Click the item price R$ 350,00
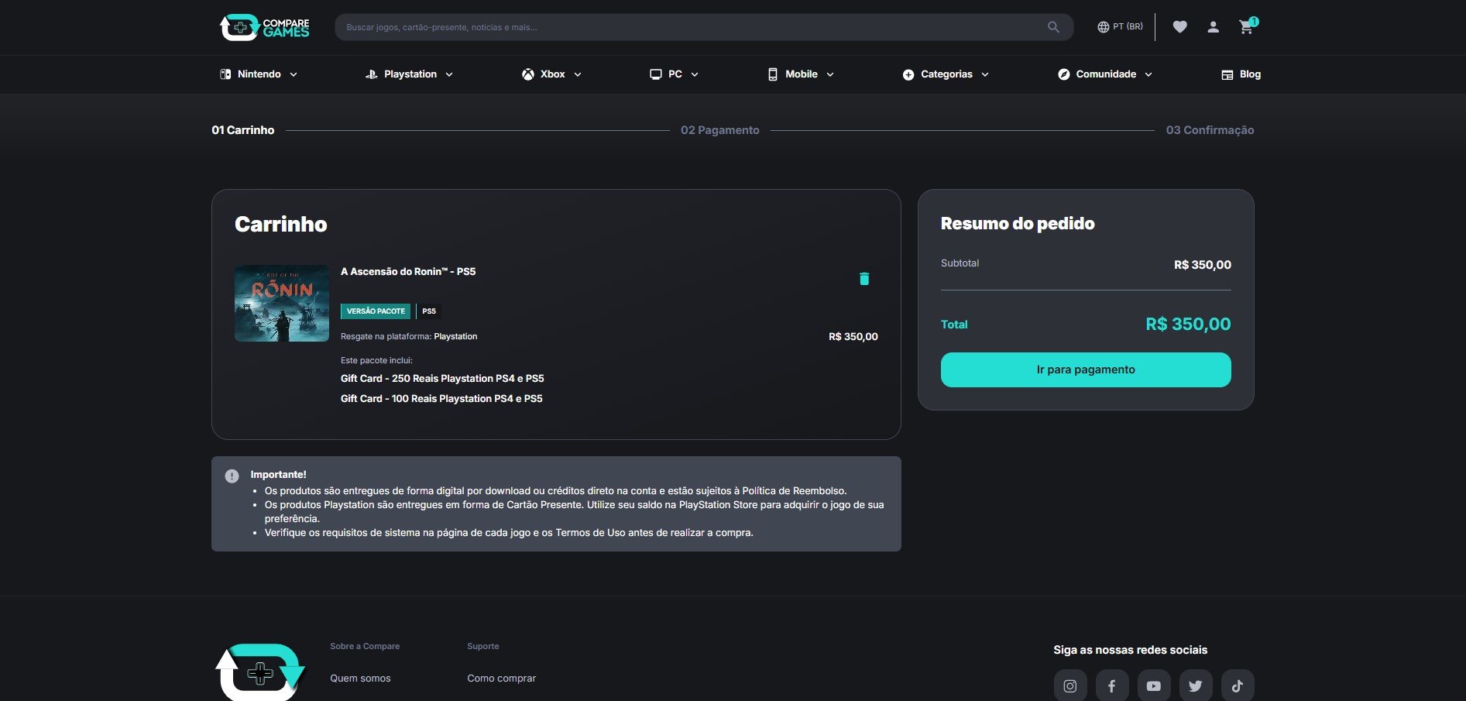 [x=853, y=337]
